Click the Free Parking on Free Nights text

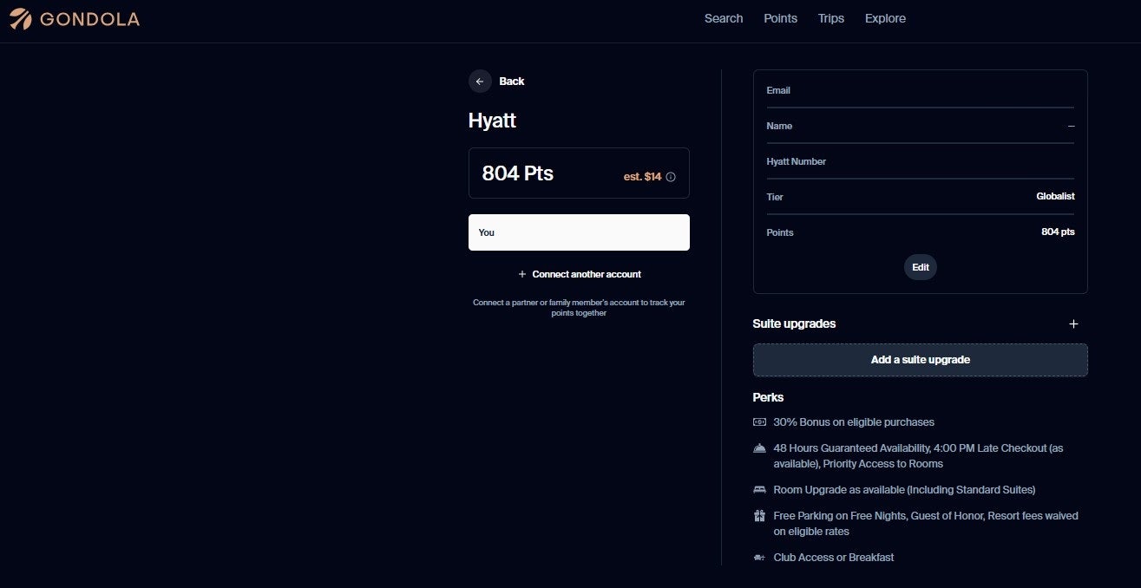(926, 523)
